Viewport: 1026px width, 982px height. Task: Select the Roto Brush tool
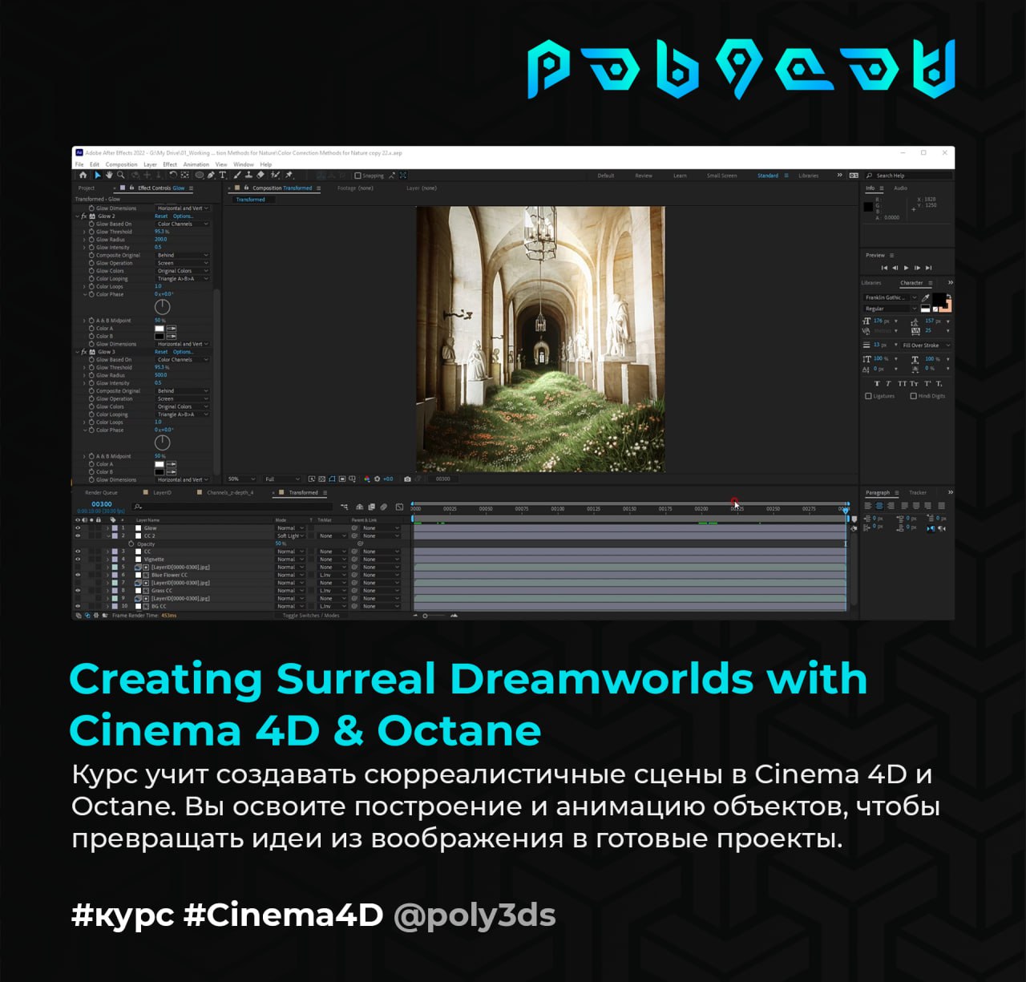[x=275, y=175]
